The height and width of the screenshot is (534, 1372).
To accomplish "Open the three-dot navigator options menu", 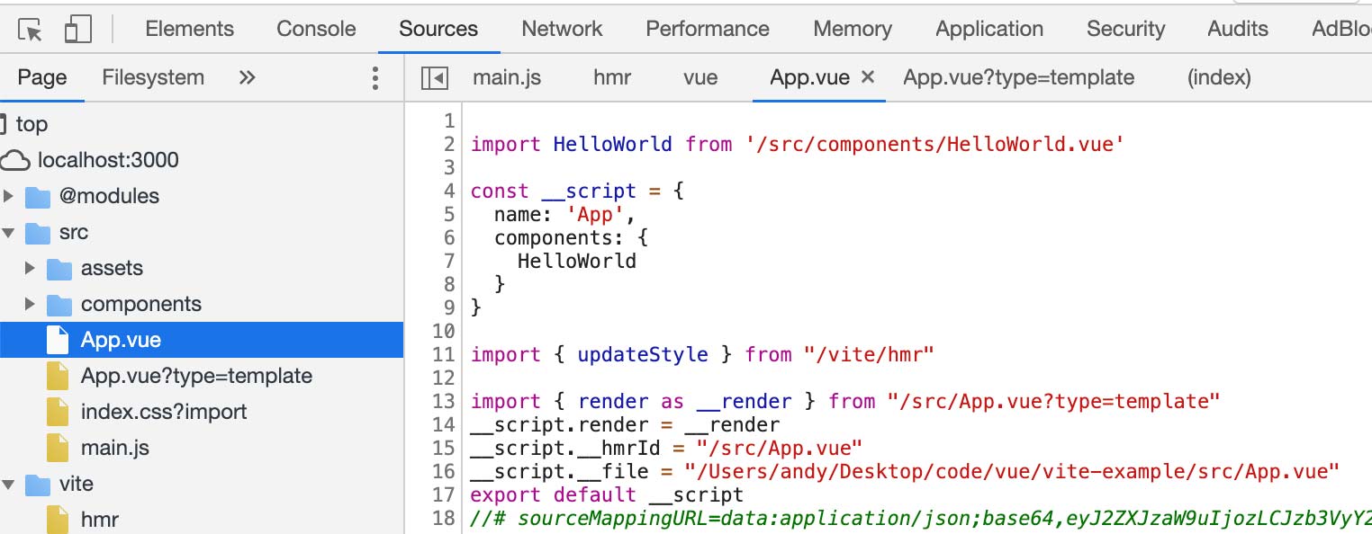I will [375, 78].
